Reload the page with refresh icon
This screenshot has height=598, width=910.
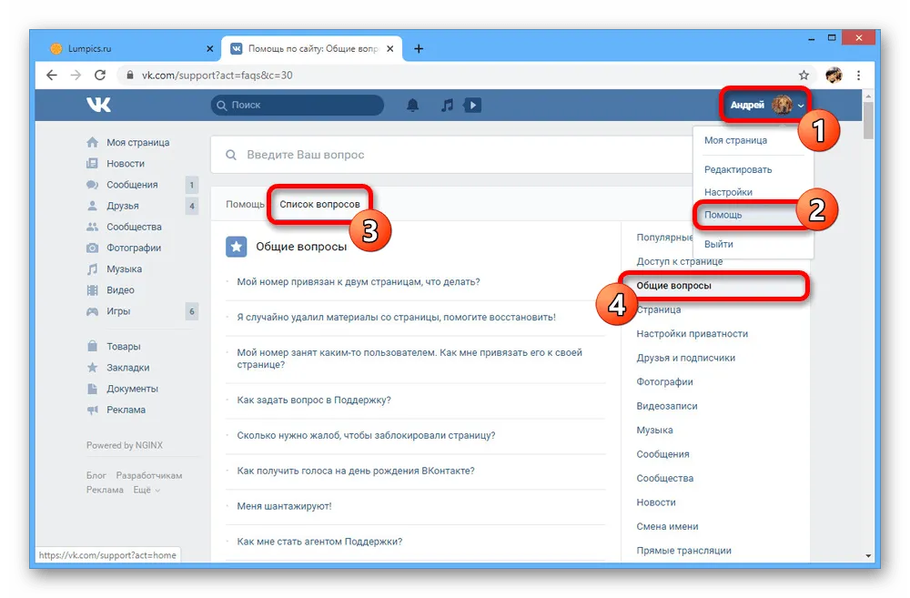[100, 75]
